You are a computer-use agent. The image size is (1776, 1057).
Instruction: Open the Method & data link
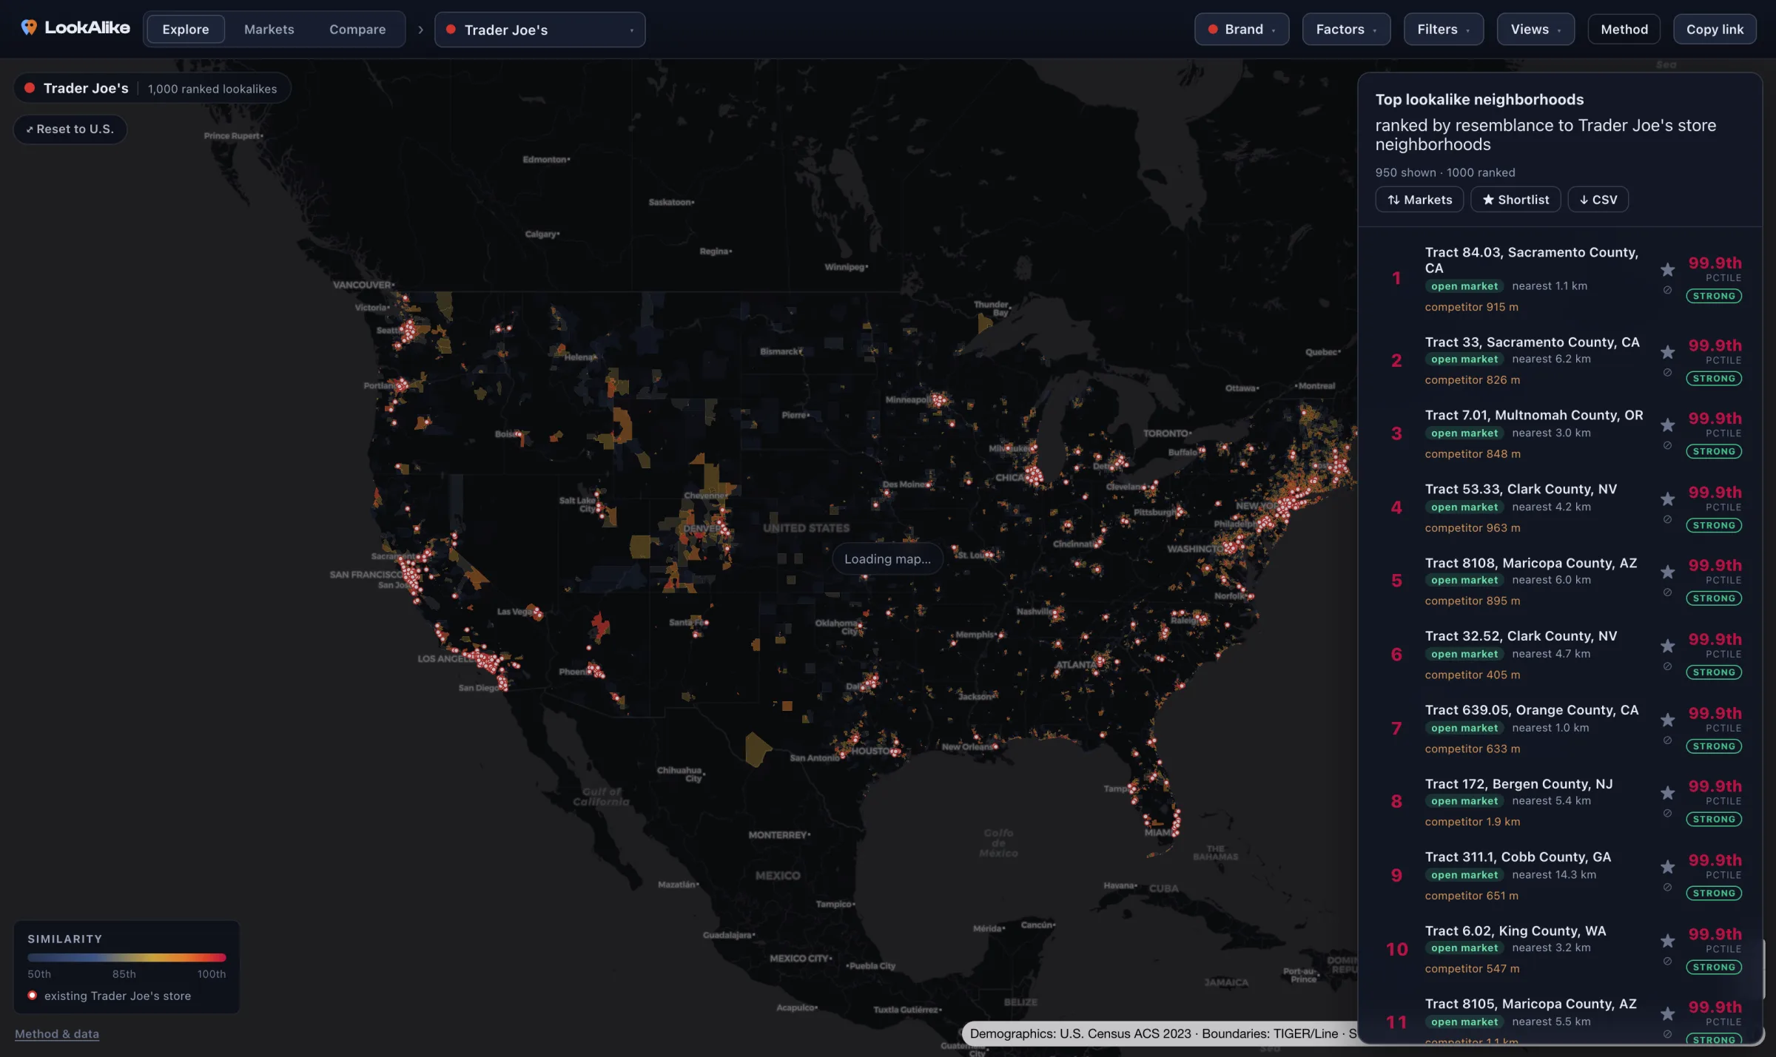[57, 1034]
